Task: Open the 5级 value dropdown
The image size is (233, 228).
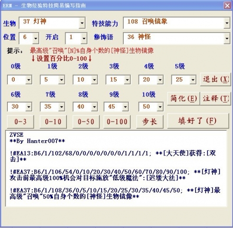Action: (x=193, y=80)
